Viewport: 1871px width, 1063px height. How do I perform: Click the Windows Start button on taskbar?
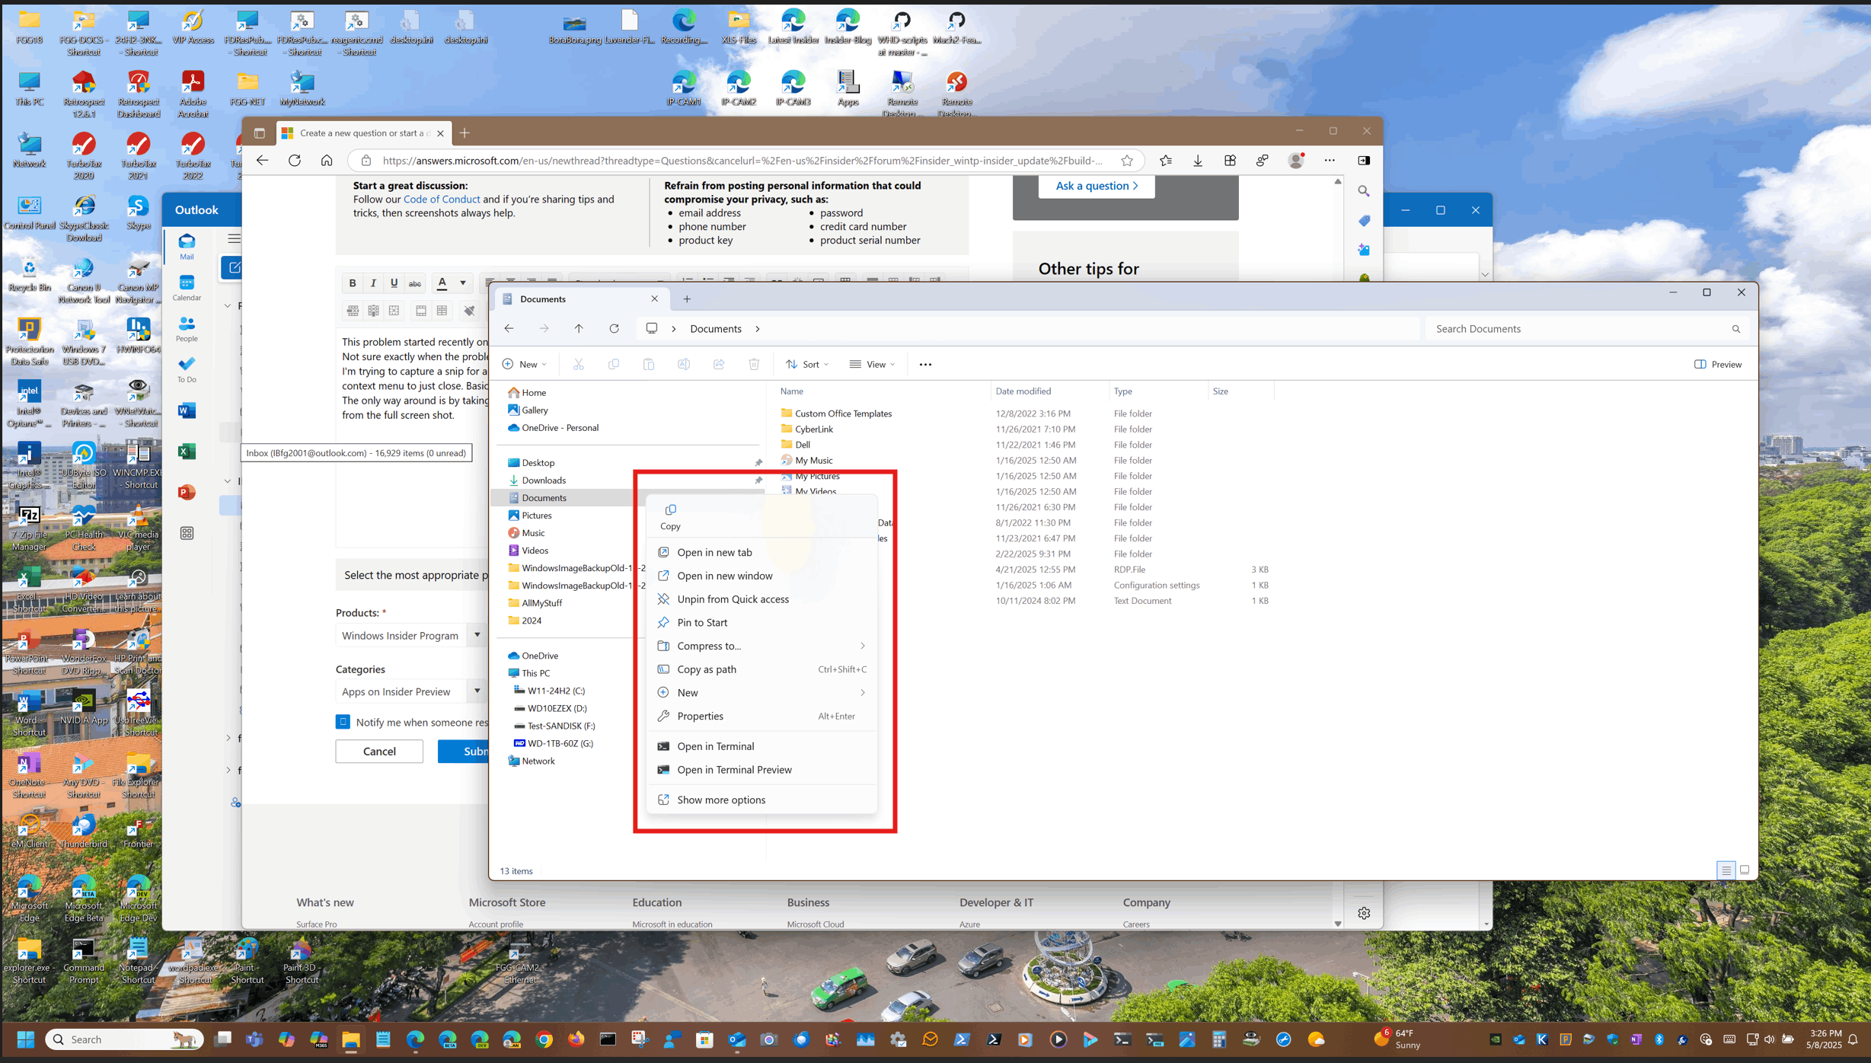[x=26, y=1039]
